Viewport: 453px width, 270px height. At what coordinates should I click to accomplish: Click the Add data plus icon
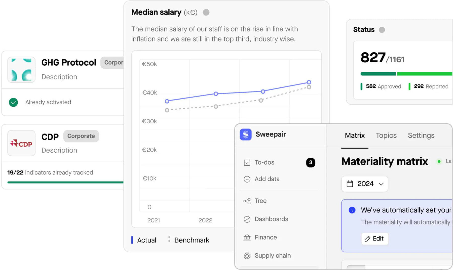click(247, 179)
